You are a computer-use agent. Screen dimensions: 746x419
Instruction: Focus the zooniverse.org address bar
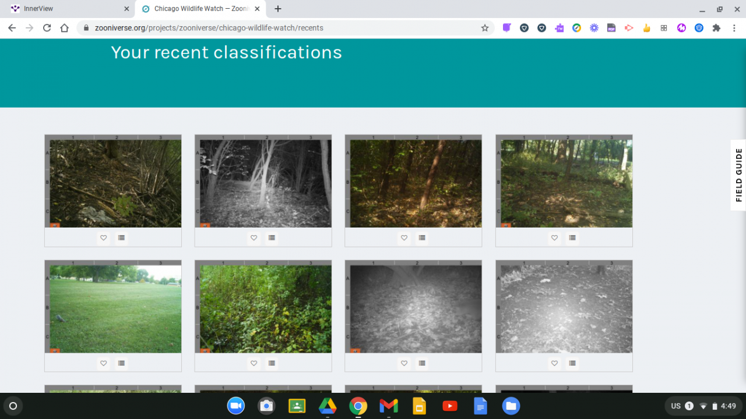[x=286, y=28]
